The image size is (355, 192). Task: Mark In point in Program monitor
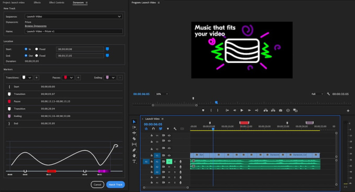[x=211, y=110]
